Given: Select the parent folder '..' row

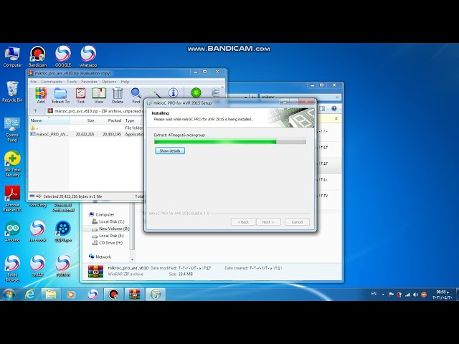Looking at the screenshot, I should pos(86,128).
